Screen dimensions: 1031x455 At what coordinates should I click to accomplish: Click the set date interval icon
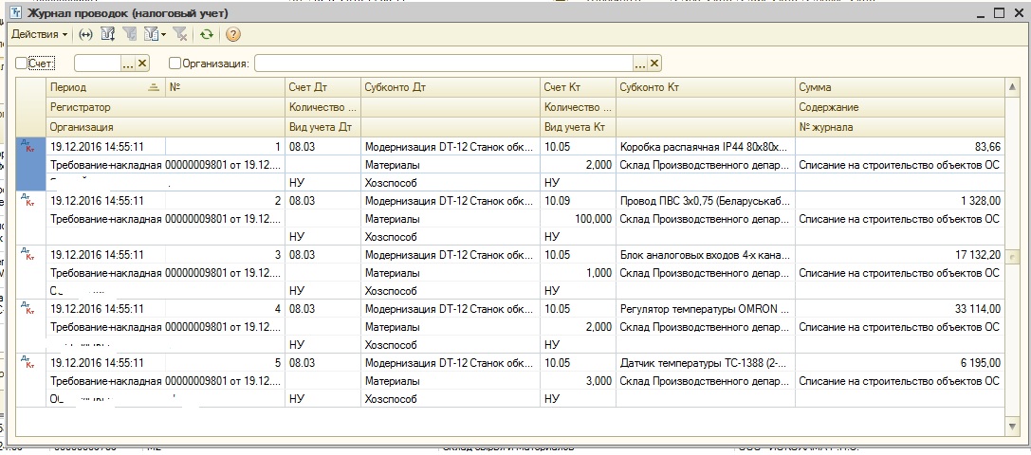(85, 34)
